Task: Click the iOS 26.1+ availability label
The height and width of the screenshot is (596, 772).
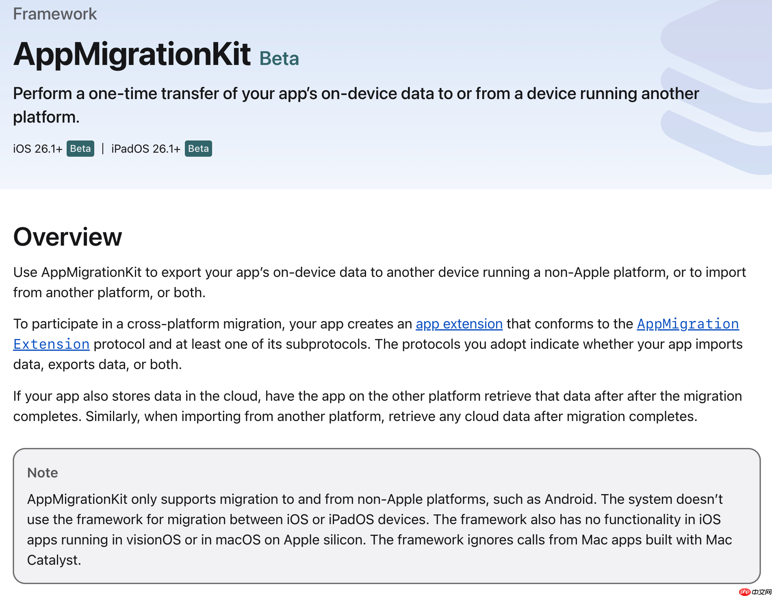Action: [38, 149]
